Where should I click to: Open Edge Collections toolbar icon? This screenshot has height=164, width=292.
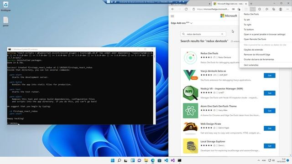(x=274, y=9)
